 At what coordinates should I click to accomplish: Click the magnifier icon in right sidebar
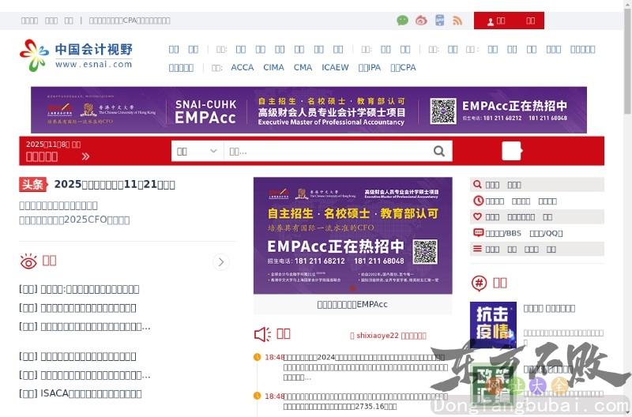477,185
